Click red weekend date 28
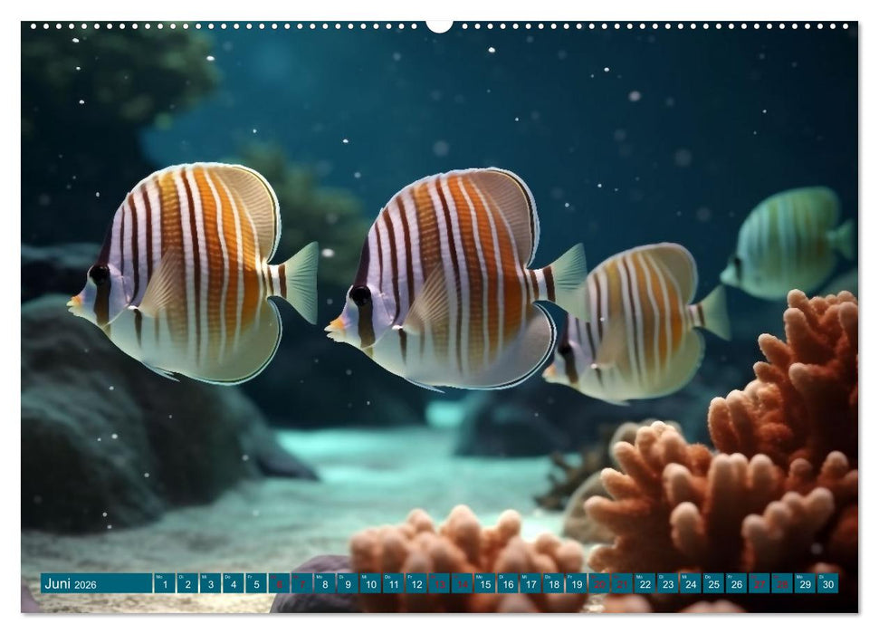Viewport: 879px width, 634px height. (x=782, y=583)
